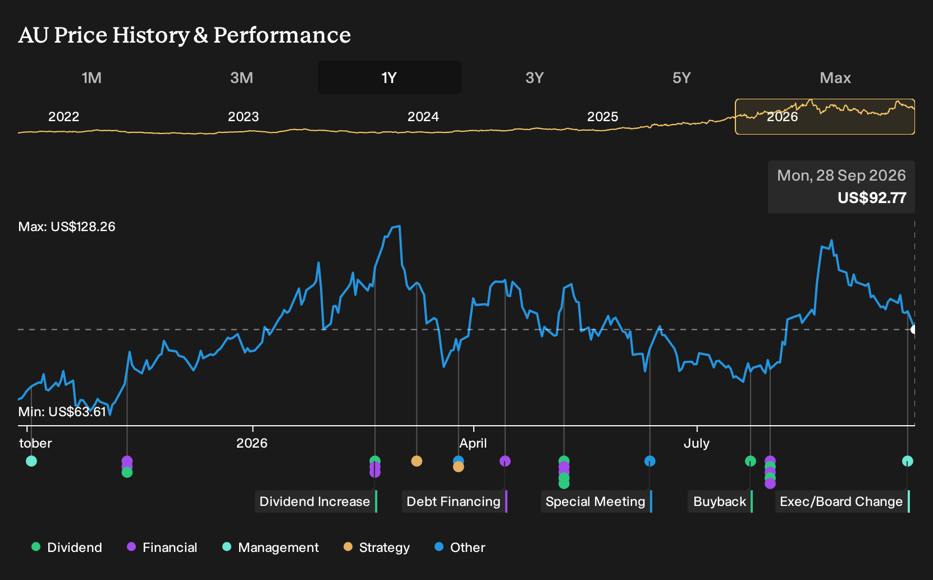Click the white current price point
The height and width of the screenshot is (580, 933).
914,329
